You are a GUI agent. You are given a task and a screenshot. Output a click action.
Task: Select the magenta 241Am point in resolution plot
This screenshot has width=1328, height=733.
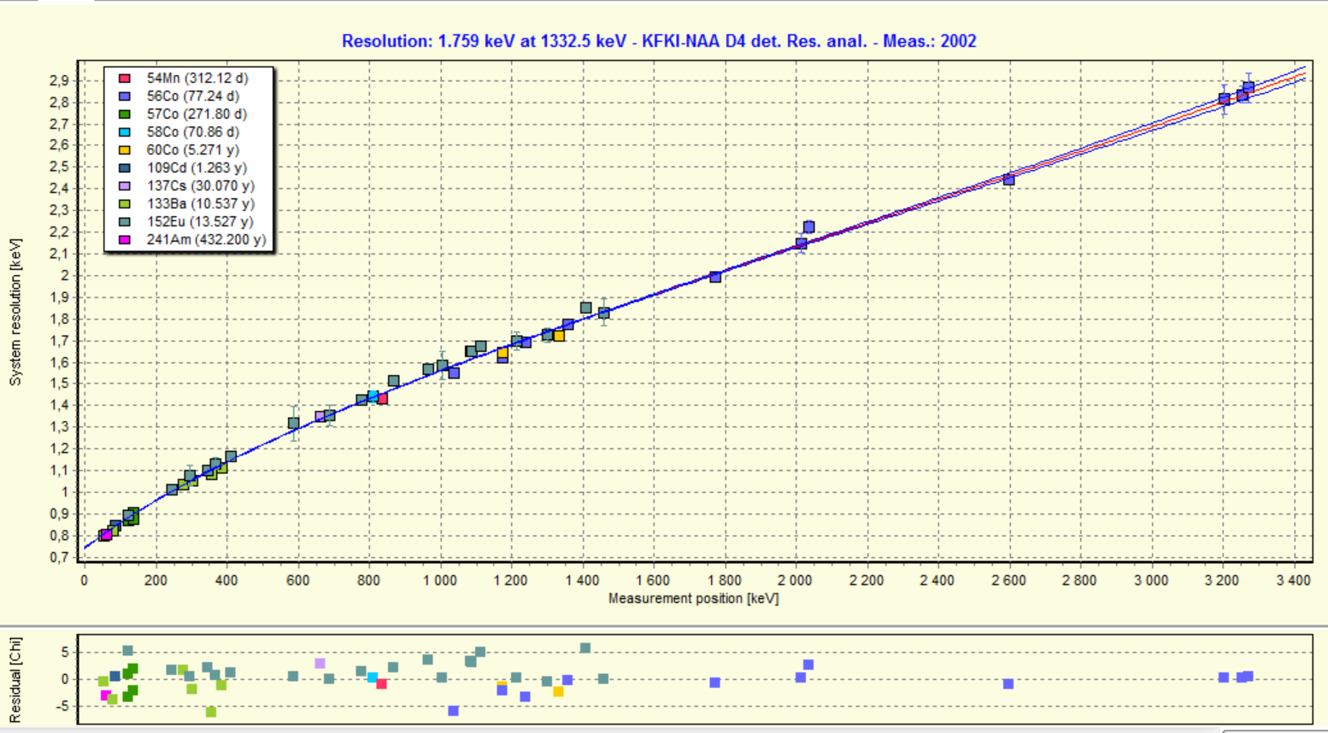[x=106, y=535]
